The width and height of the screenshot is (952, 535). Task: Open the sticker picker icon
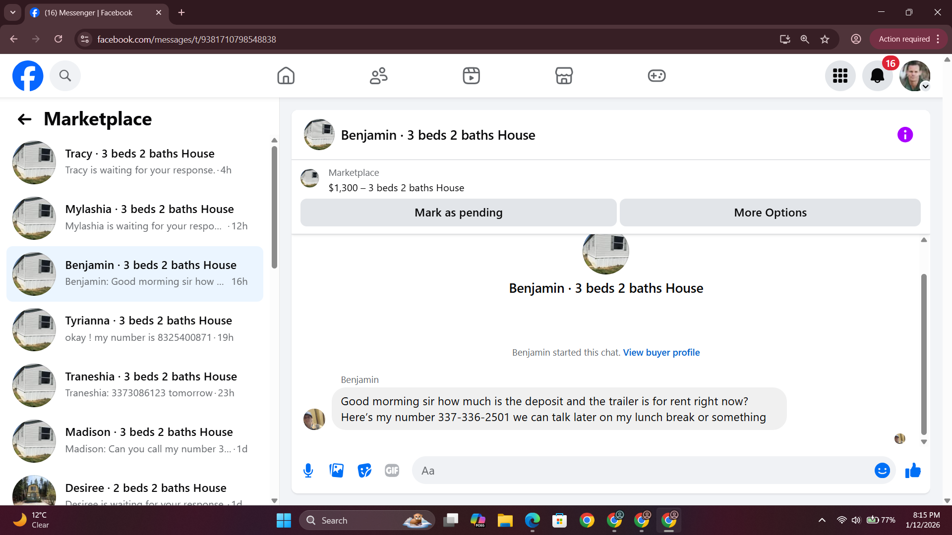[364, 471]
